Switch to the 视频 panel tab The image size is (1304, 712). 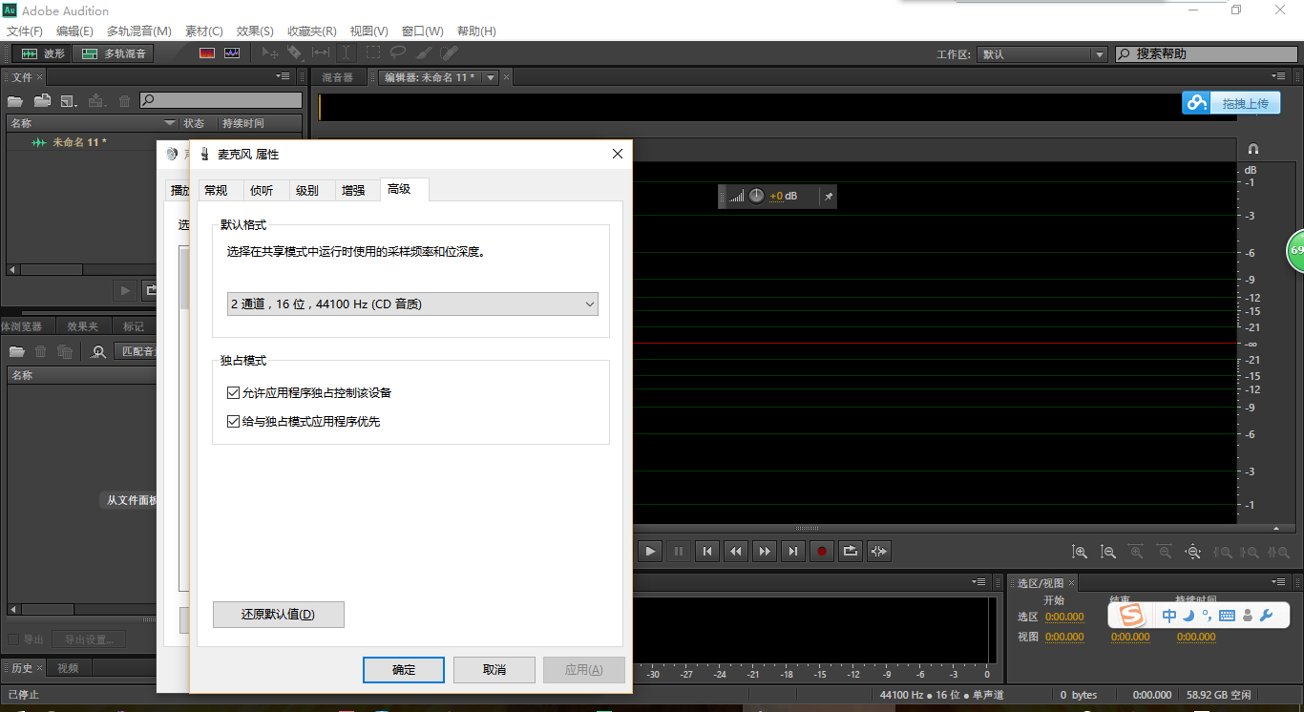(x=68, y=668)
